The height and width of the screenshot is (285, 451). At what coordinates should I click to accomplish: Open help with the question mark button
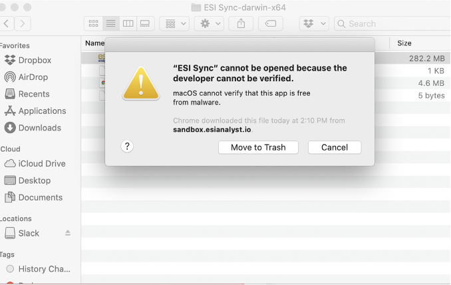[127, 146]
